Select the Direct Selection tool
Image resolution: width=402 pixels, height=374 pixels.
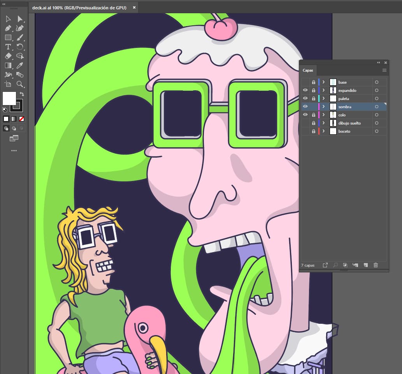click(x=20, y=19)
